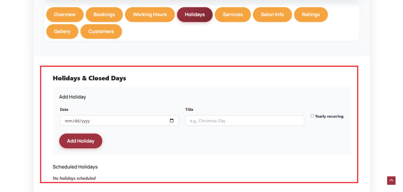This screenshot has width=403, height=192.
Task: View the Ratings tab
Action: pos(311,15)
